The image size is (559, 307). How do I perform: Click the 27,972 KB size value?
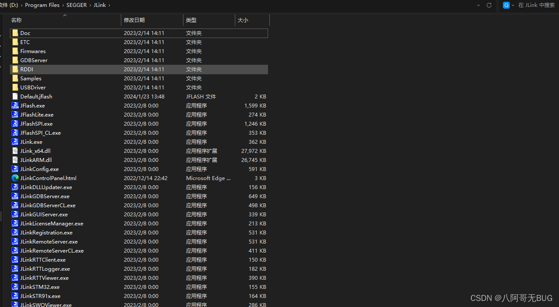click(x=254, y=151)
